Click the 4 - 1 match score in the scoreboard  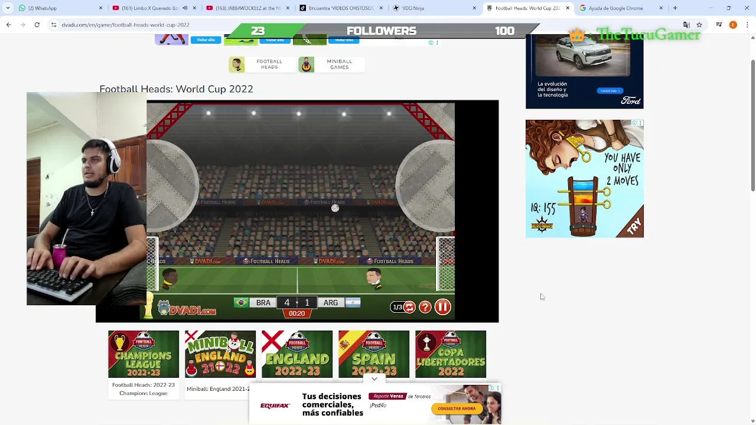coord(296,302)
